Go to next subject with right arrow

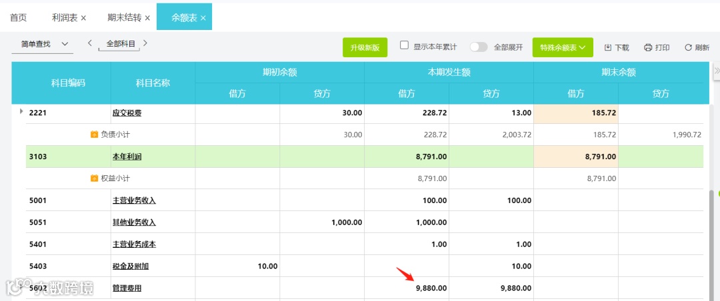point(145,43)
